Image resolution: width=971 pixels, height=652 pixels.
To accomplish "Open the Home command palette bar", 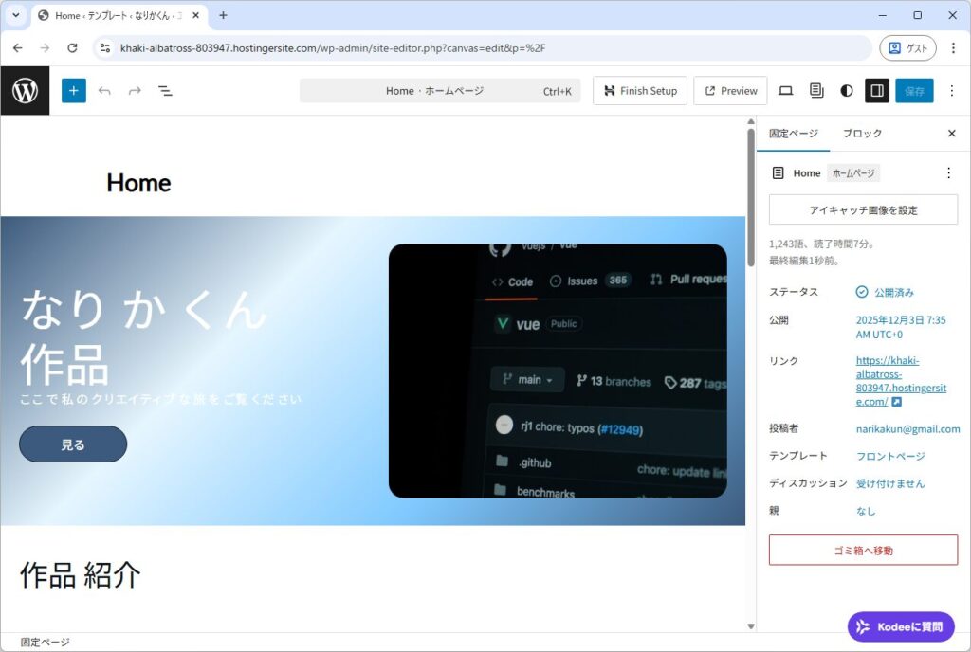I will pyautogui.click(x=439, y=91).
